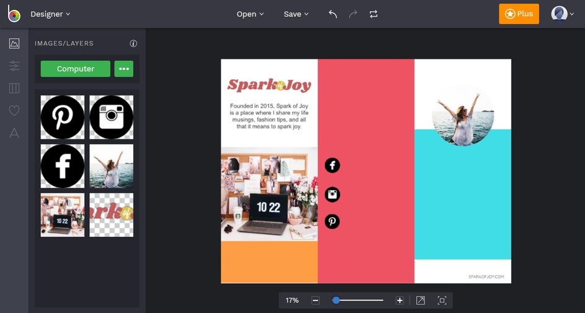Click the green Computer upload button
Screen dimensions: 585x313
click(76, 69)
